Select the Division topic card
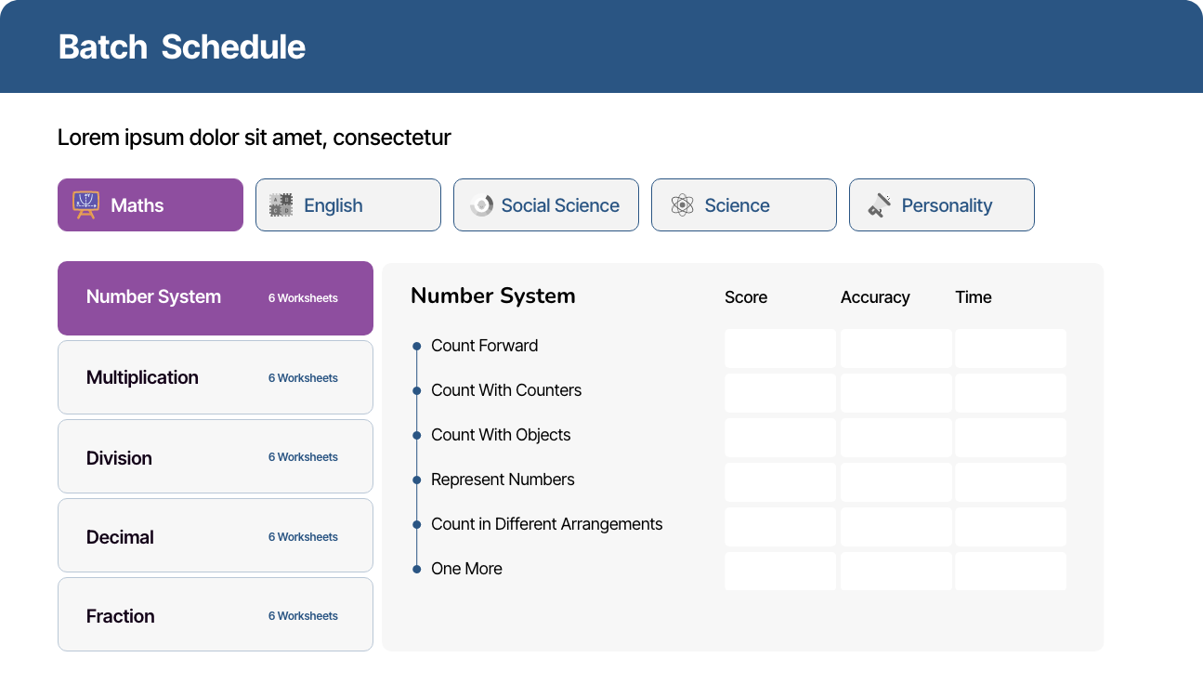The height and width of the screenshot is (697, 1203). (x=215, y=456)
